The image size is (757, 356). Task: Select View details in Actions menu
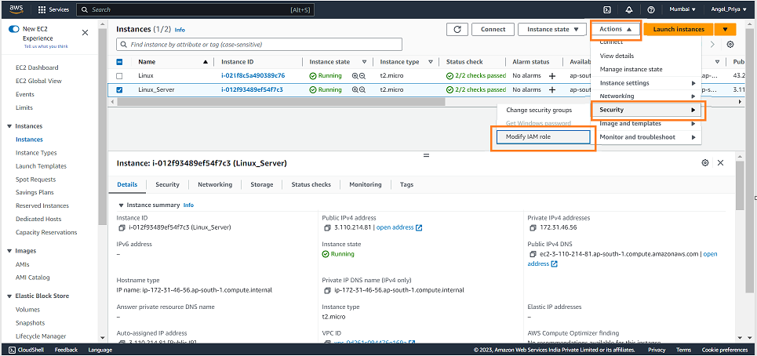click(617, 56)
